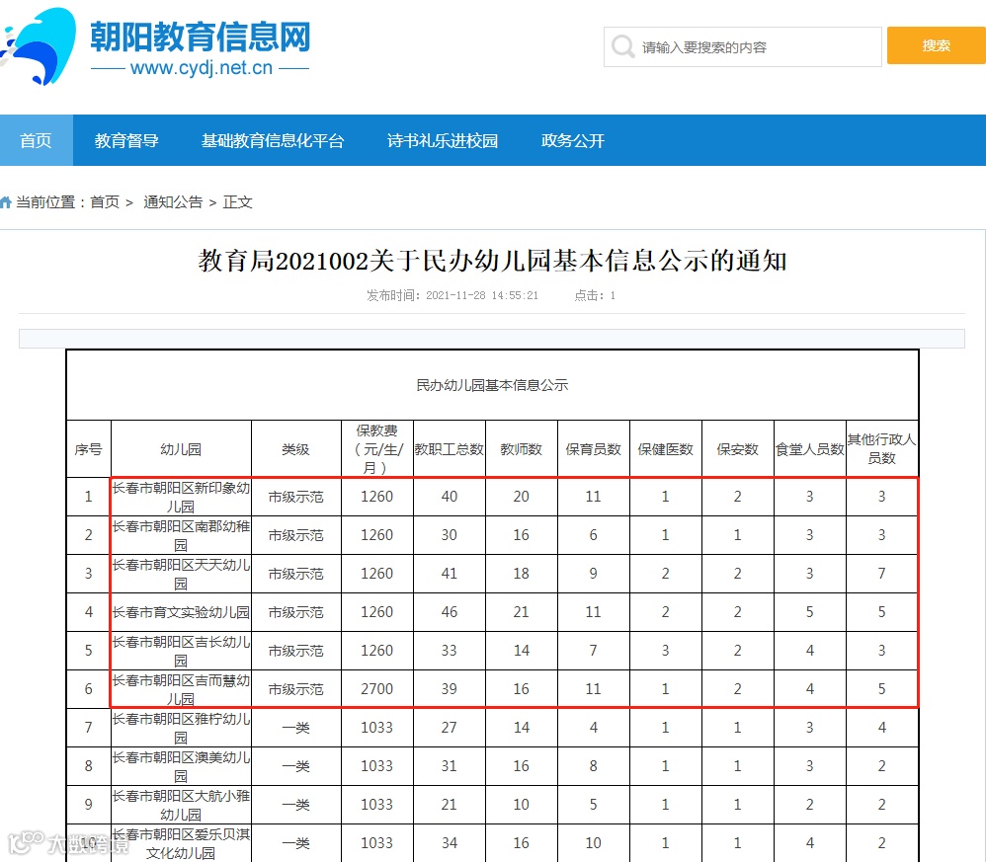Click fee value 2700 in row 6

[x=376, y=689]
